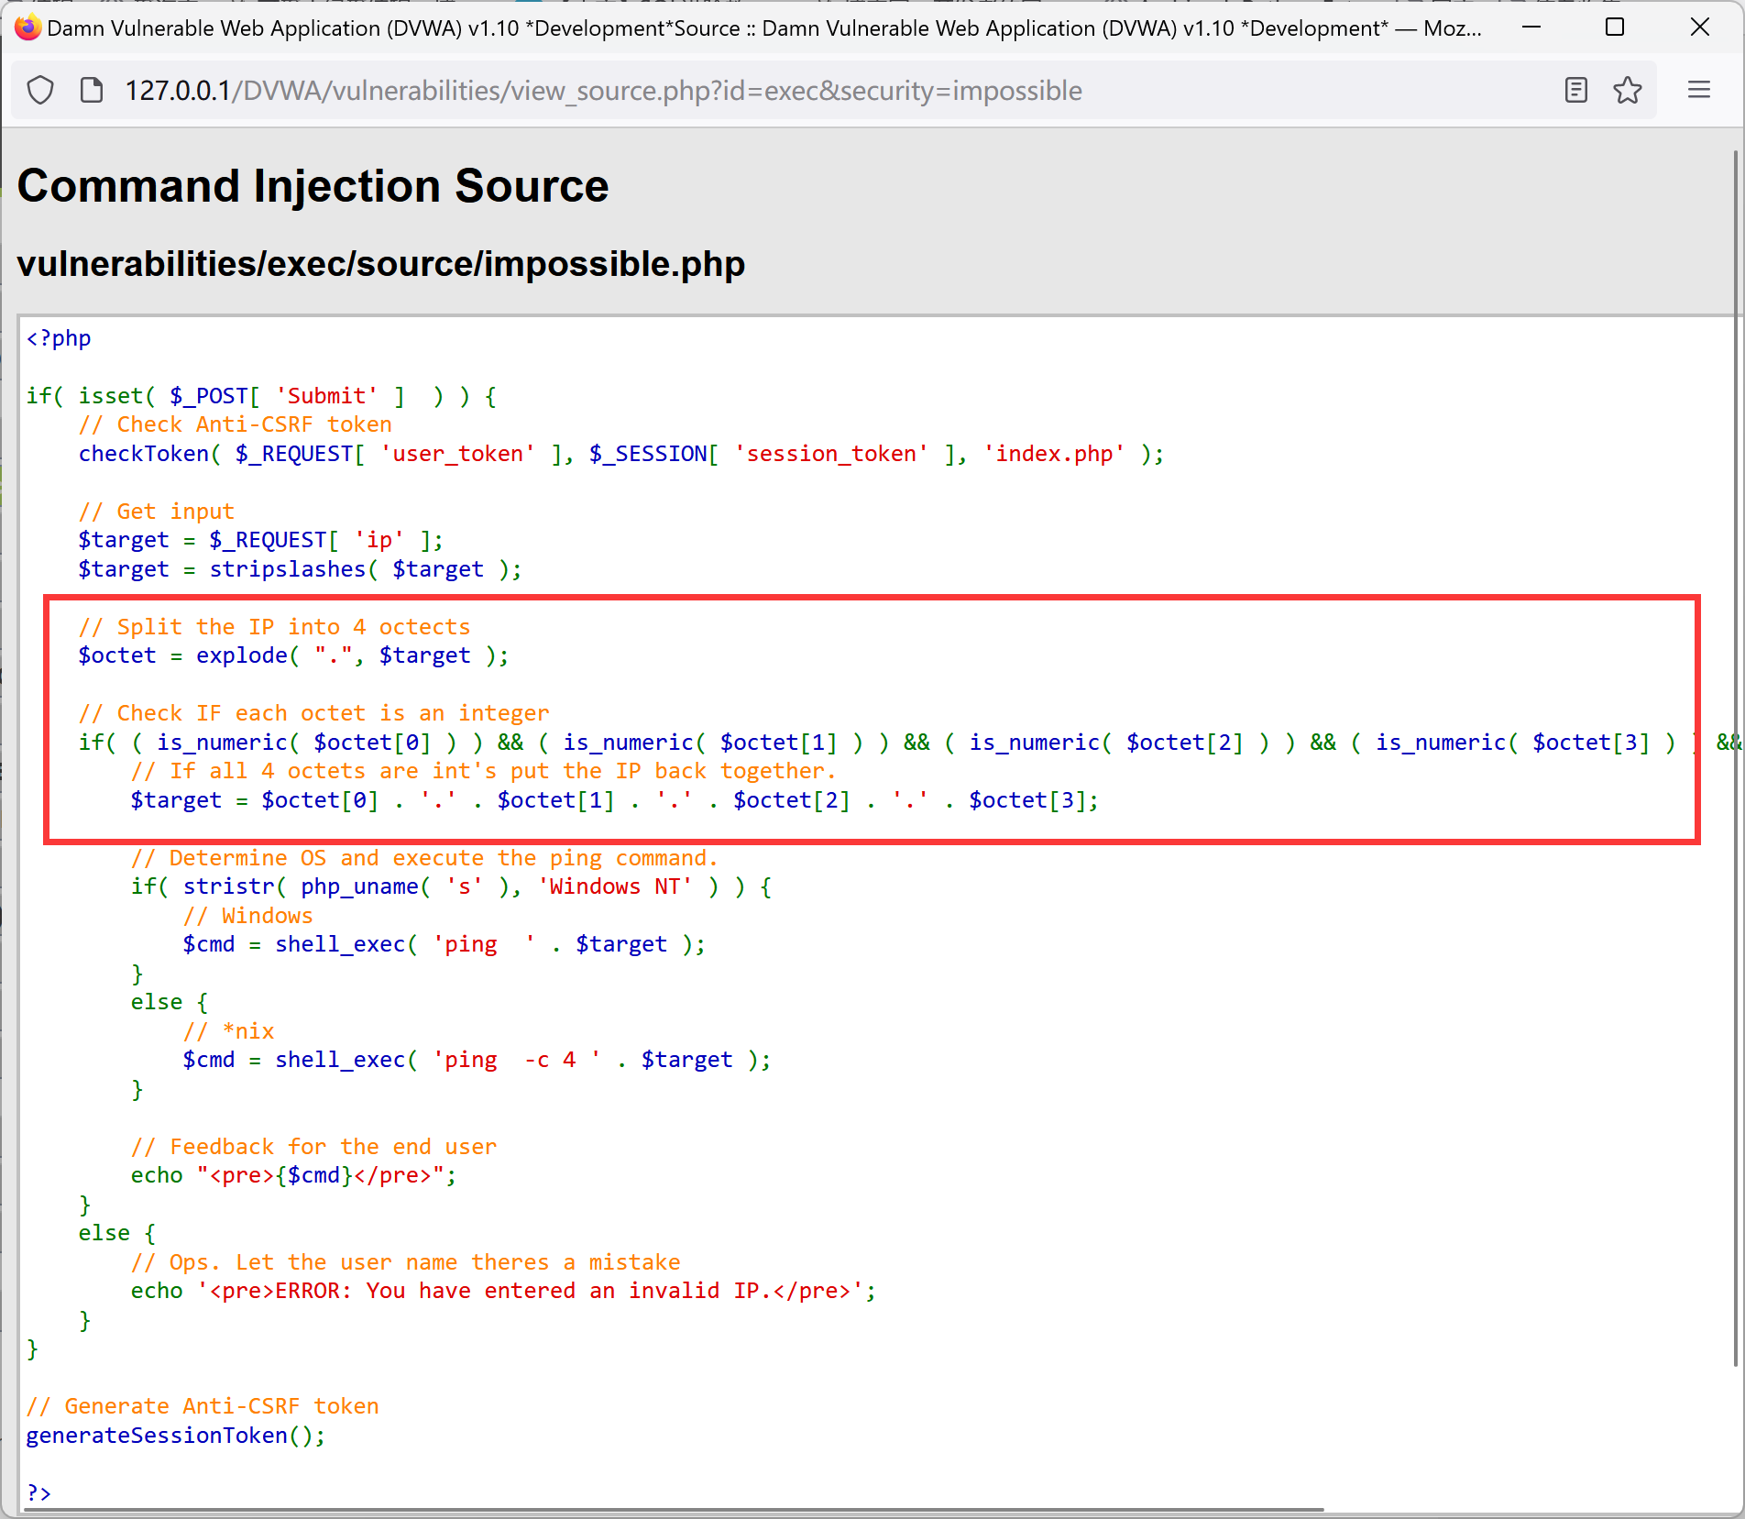
Task: Click the 'checkToken(' function call line
Action: [621, 454]
